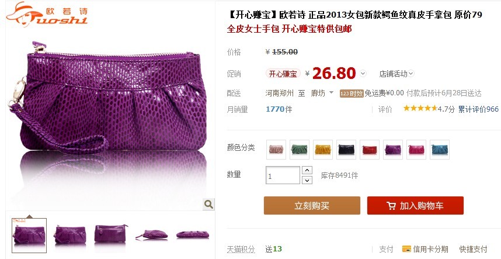The height and width of the screenshot is (259, 501).
Task: Select the green bag color option
Action: click(x=300, y=150)
